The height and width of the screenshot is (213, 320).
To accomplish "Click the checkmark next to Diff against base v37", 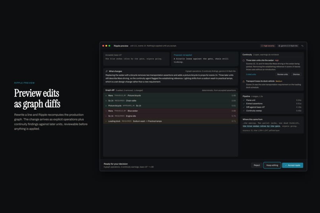I will coord(244,107).
